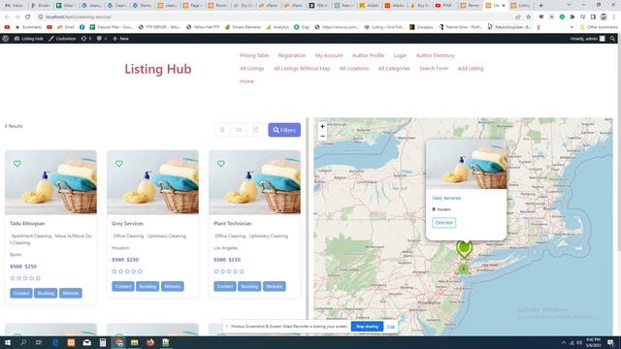Click Contact on Tadu Ethiopian card
The width and height of the screenshot is (621, 349).
coord(21,293)
